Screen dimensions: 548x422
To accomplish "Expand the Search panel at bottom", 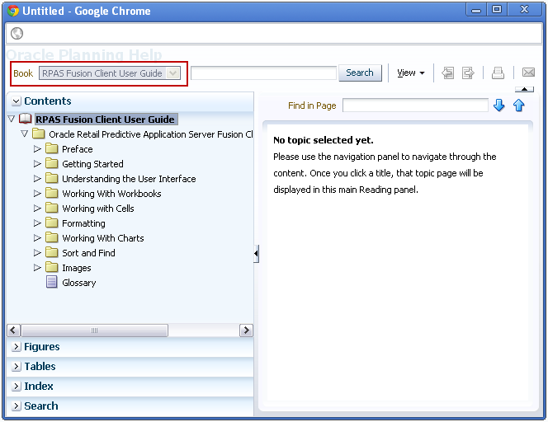I will click(16, 406).
